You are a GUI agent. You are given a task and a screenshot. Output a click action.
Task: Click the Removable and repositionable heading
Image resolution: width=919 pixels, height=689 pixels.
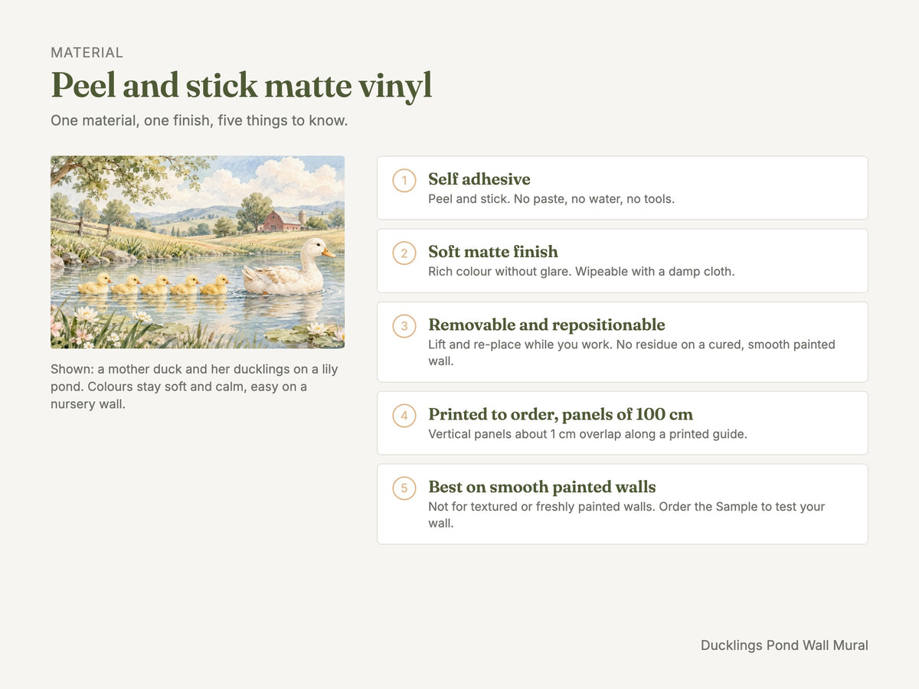[547, 325]
